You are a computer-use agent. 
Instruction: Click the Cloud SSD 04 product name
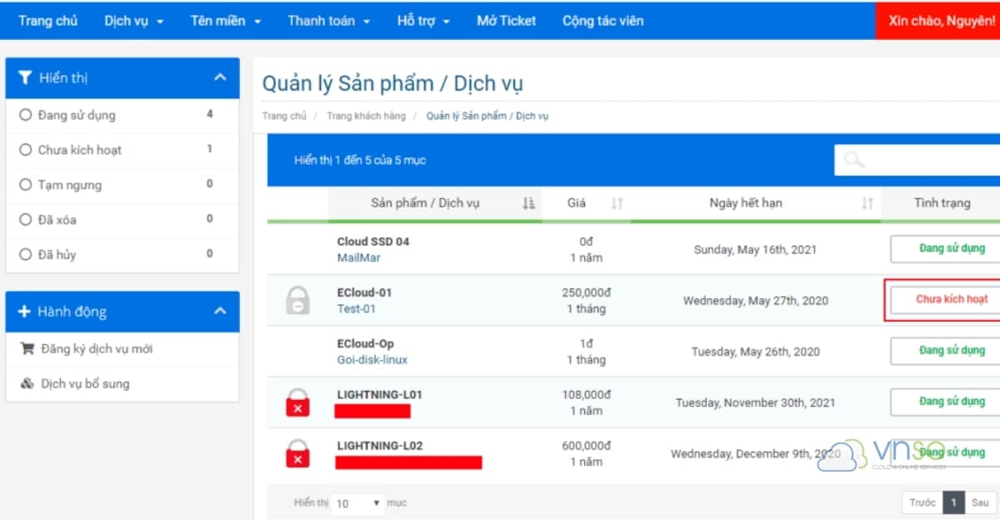pos(372,242)
